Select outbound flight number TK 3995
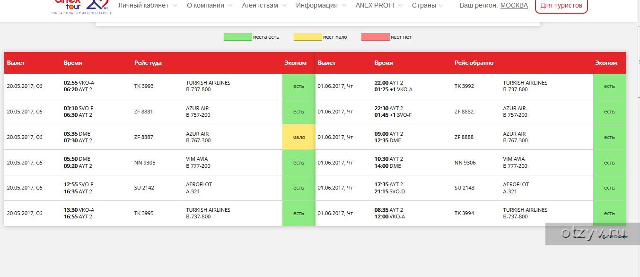The image size is (640, 277). tap(144, 213)
